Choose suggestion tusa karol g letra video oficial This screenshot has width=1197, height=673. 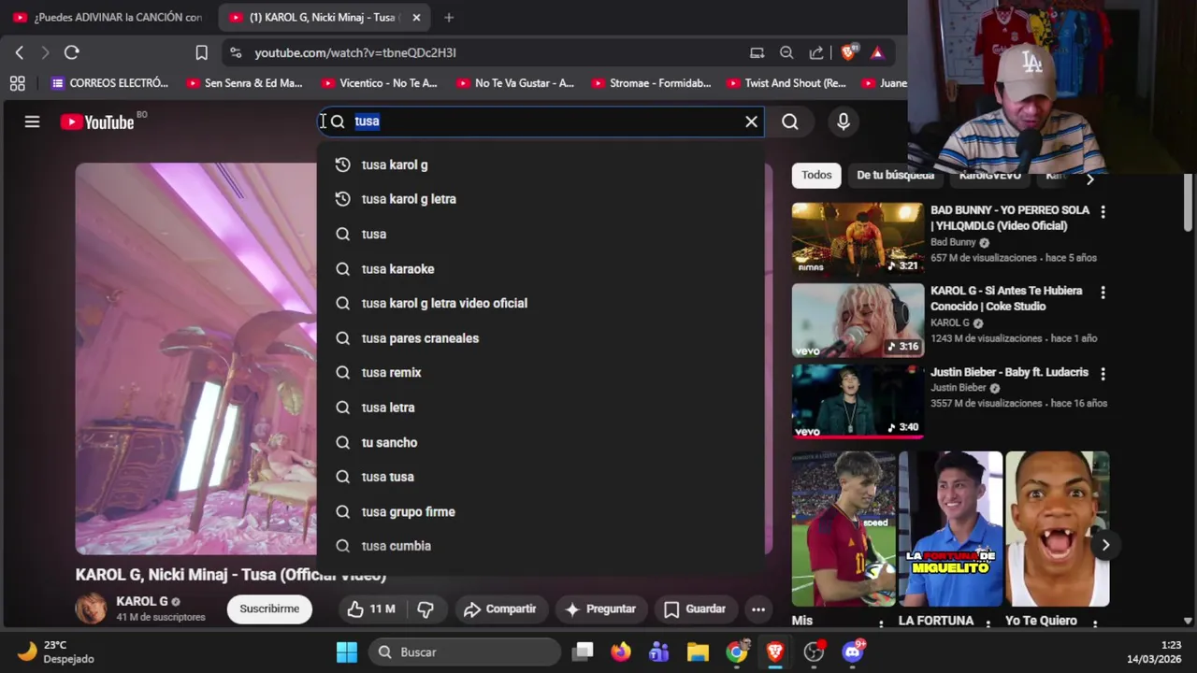coord(541,304)
